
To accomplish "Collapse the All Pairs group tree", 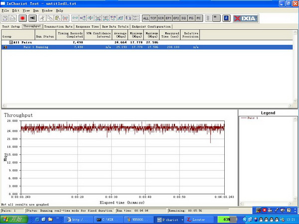I will (x=11, y=42).
